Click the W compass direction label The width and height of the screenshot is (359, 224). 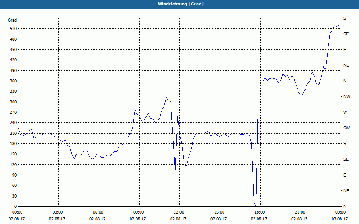click(345, 112)
